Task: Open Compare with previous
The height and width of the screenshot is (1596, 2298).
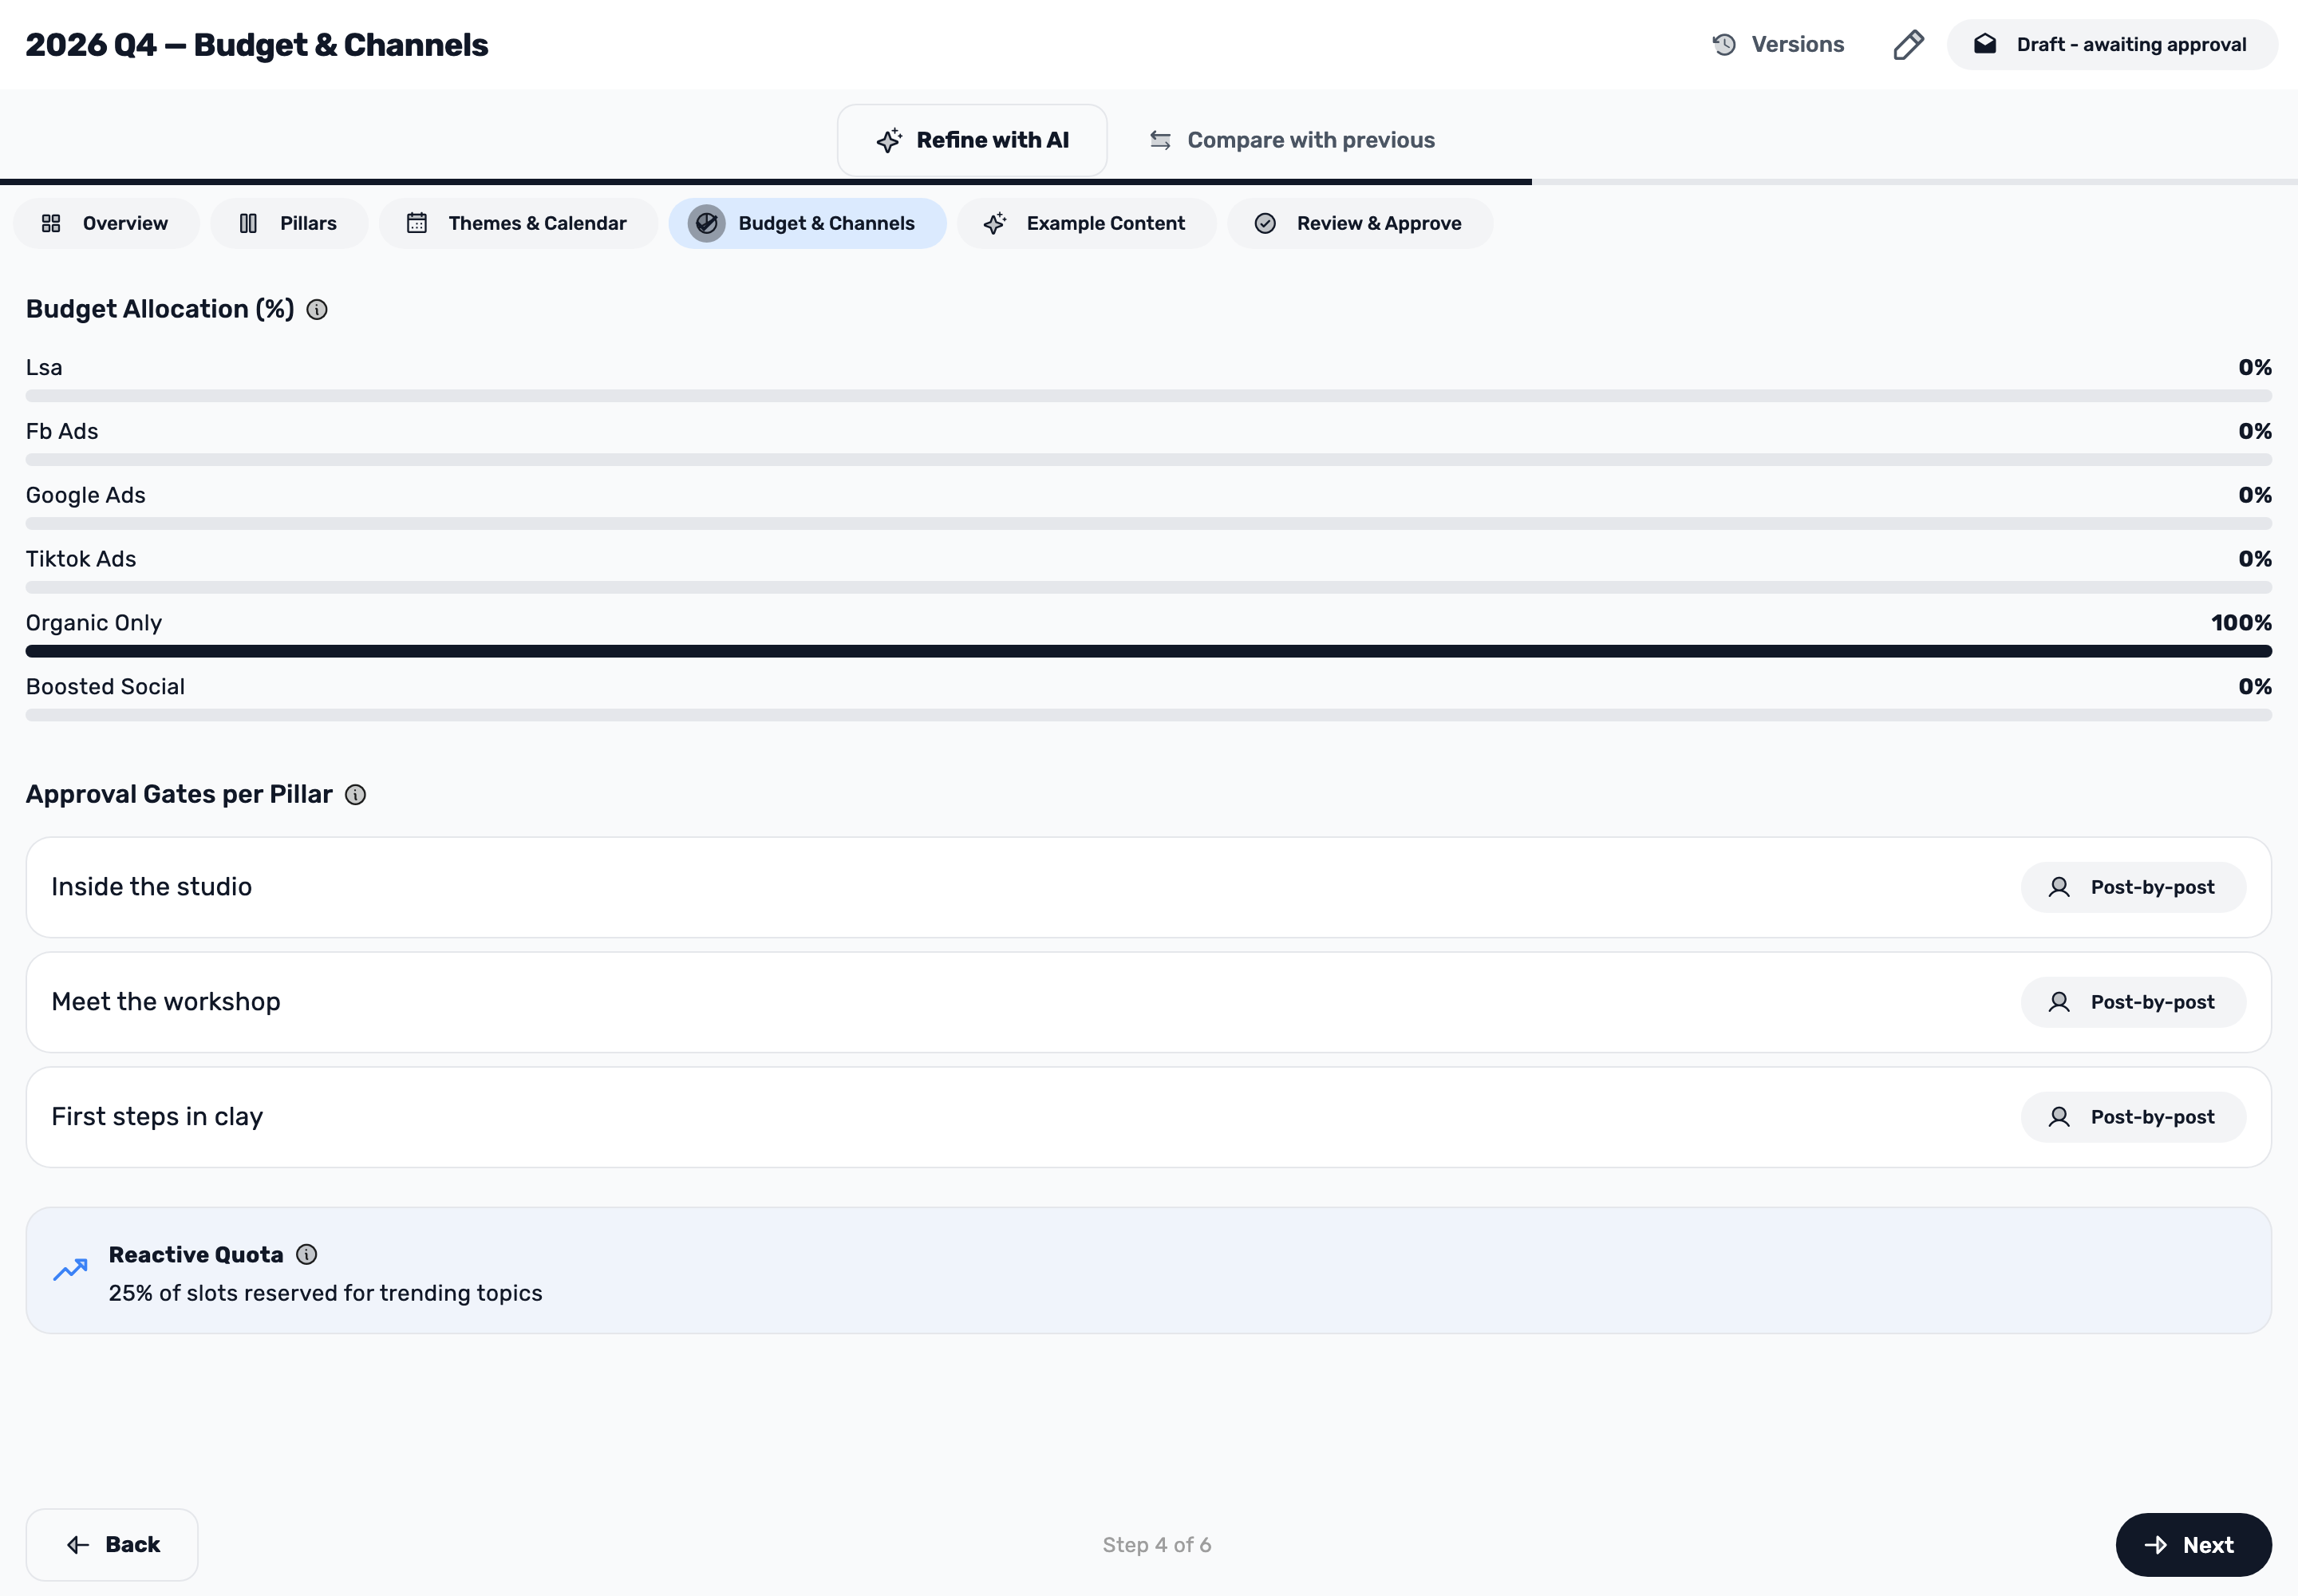Action: [1292, 140]
